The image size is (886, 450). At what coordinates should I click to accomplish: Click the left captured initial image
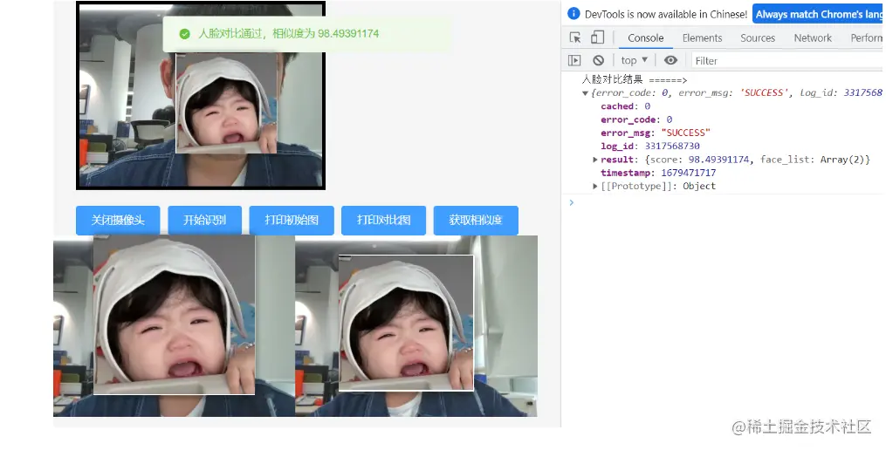tap(174, 326)
